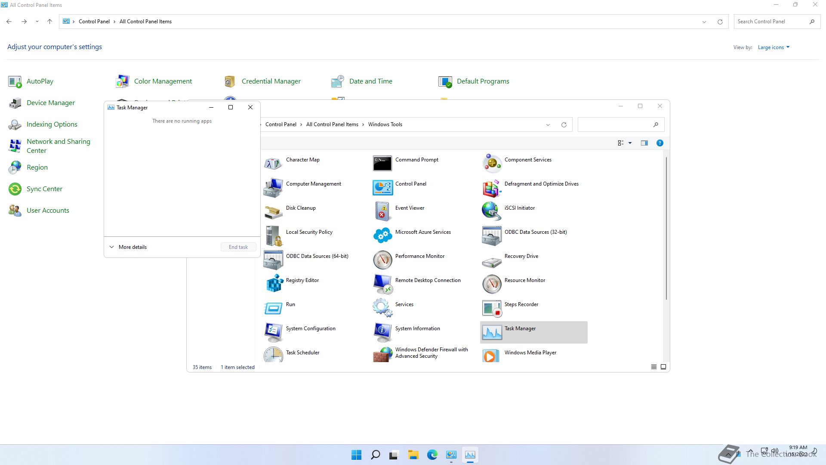Open Character Map tool
This screenshot has width=826, height=465.
(x=273, y=164)
